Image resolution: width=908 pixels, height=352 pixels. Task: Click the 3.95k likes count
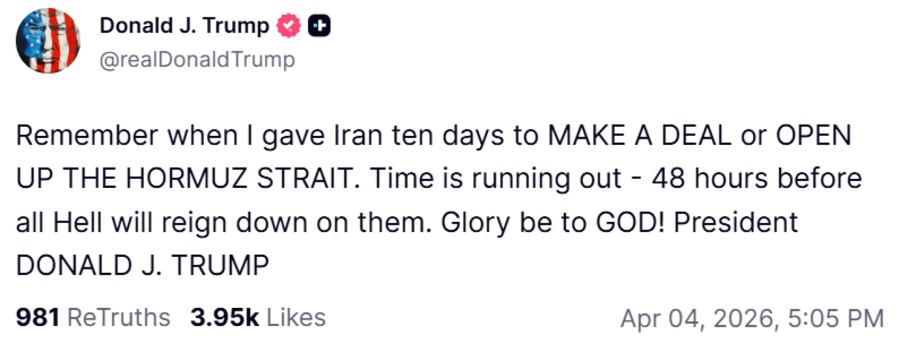[225, 317]
